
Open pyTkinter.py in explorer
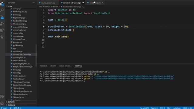[x=18, y=45]
